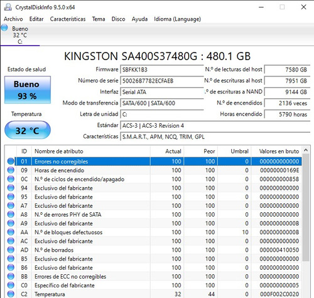The image size is (314, 298).
Task: Click the status orb for attribute 01
Action: pos(11,162)
